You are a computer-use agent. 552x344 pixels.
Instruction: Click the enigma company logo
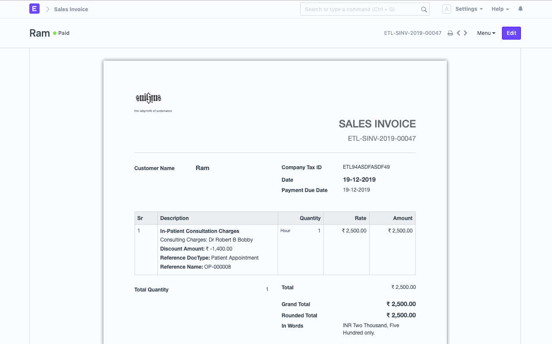[148, 98]
